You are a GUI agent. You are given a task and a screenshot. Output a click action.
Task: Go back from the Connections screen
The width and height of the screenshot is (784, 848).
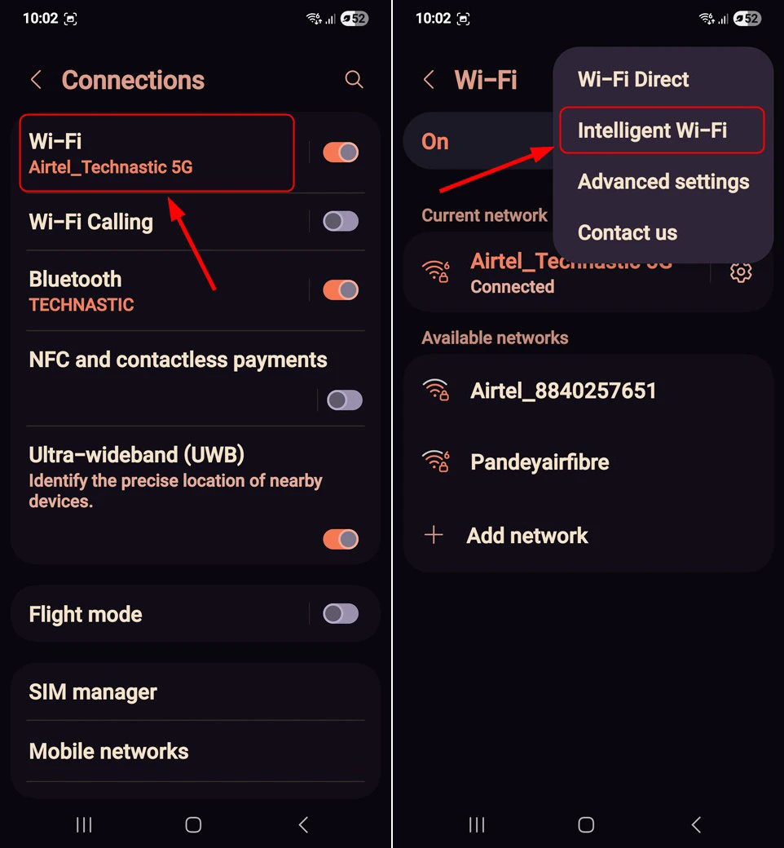click(36, 80)
